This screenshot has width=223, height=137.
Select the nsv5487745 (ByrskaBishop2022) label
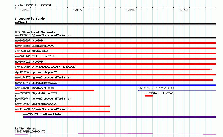pyautogui.click(x=37, y=83)
